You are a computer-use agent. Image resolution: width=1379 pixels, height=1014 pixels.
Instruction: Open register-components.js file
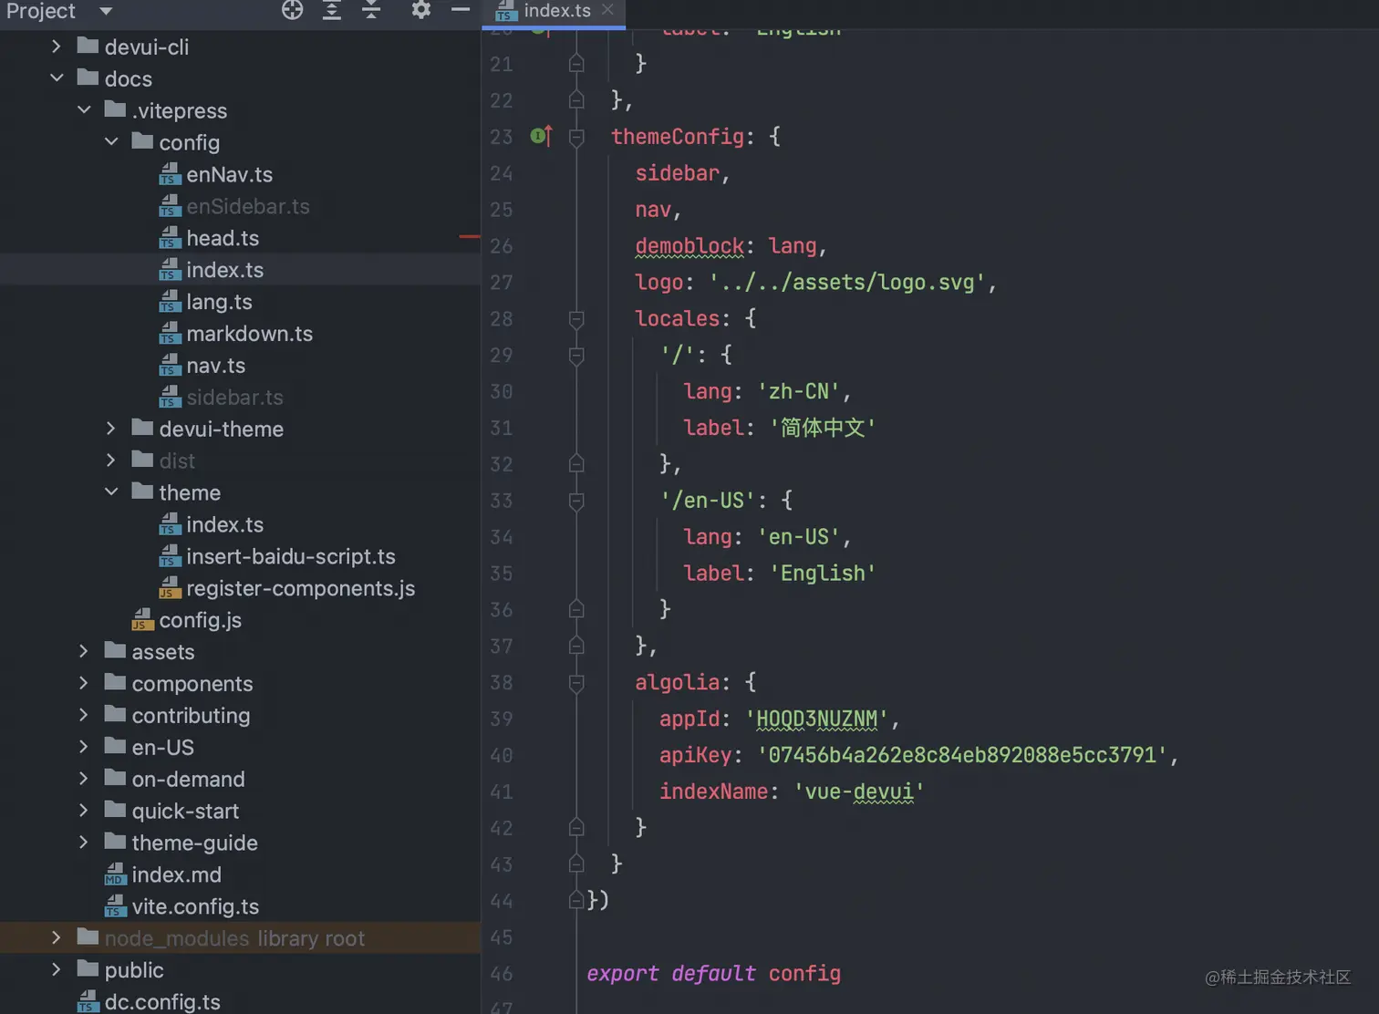(300, 588)
